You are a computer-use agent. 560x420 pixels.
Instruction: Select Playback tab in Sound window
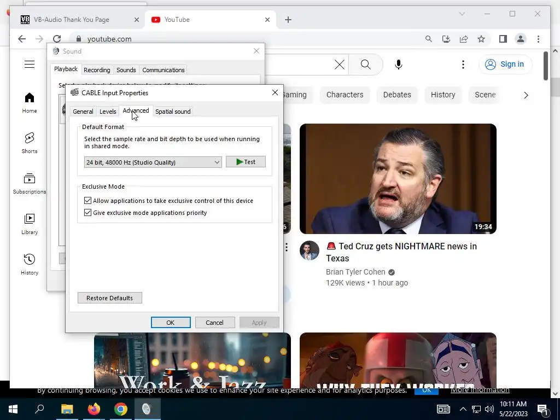point(66,69)
